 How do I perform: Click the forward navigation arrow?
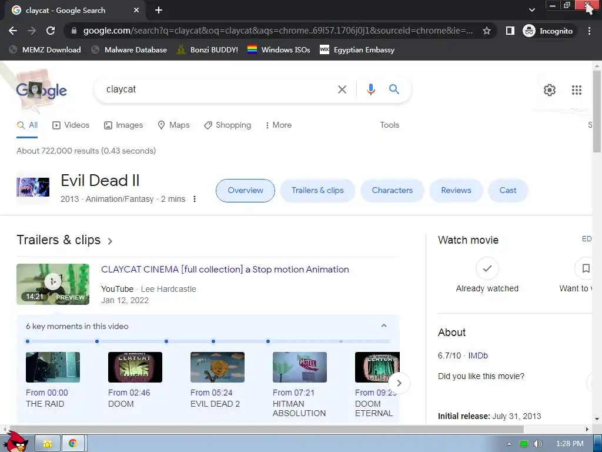32,31
